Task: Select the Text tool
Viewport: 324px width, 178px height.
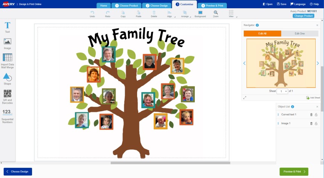Action: [x=8, y=27]
